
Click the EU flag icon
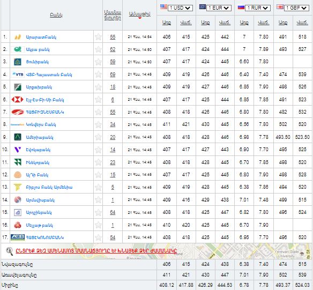pos(203,7)
